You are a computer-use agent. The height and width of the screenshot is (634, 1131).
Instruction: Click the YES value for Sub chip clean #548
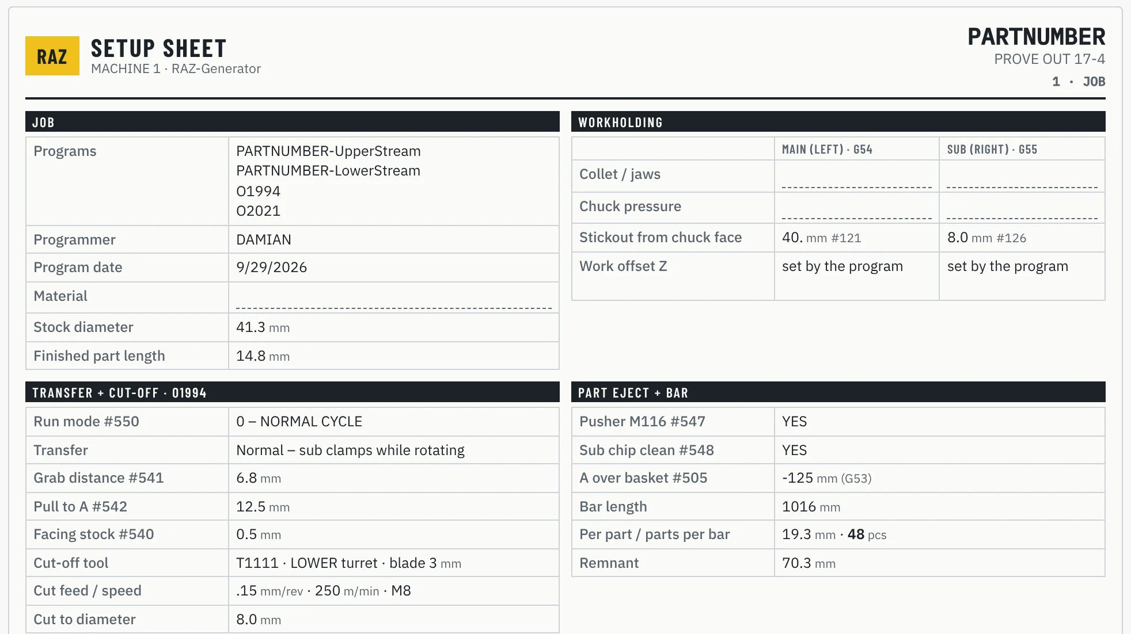click(794, 450)
